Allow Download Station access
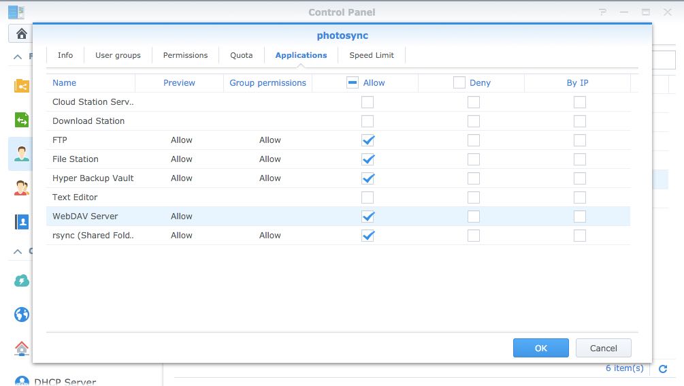The width and height of the screenshot is (684, 386). pyautogui.click(x=368, y=121)
